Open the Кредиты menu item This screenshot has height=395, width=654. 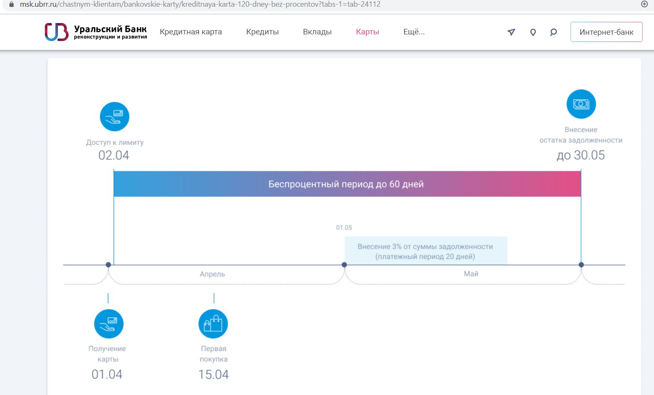(262, 32)
